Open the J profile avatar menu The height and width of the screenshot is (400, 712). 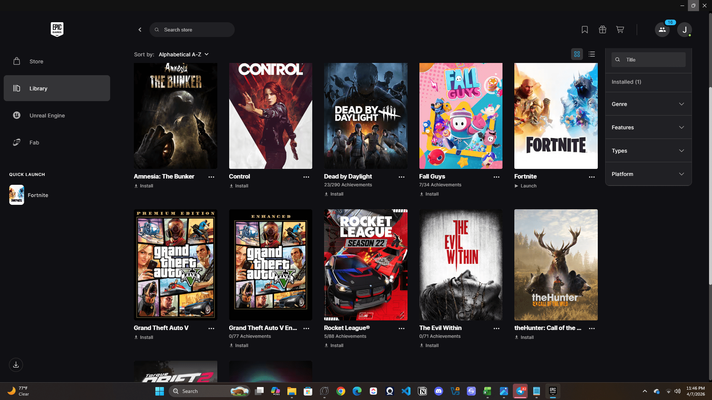click(684, 30)
